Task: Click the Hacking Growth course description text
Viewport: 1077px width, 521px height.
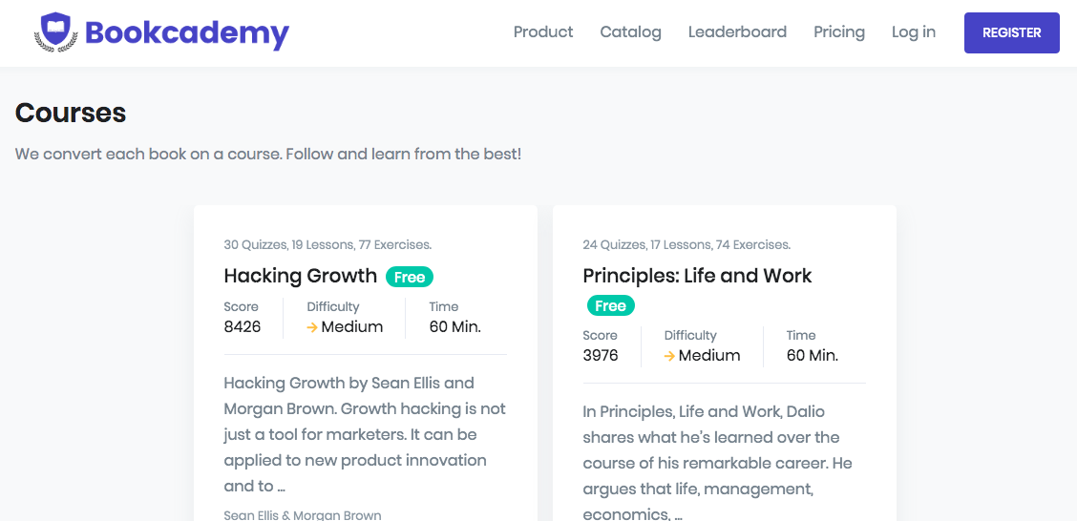Action: pyautogui.click(x=365, y=434)
